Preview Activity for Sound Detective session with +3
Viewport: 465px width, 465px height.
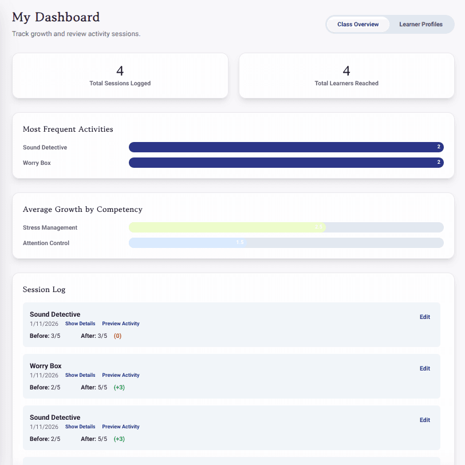[121, 427]
